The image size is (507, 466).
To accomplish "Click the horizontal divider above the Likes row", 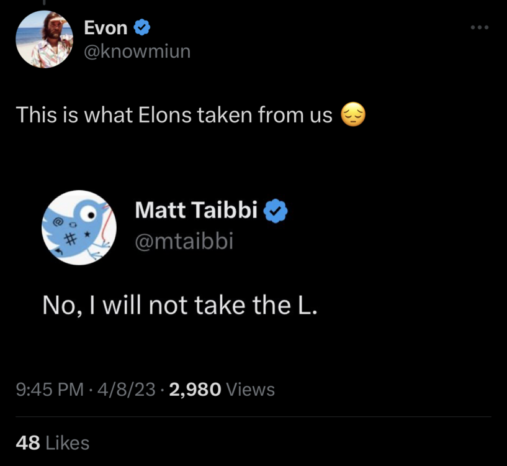I will pyautogui.click(x=253, y=416).
